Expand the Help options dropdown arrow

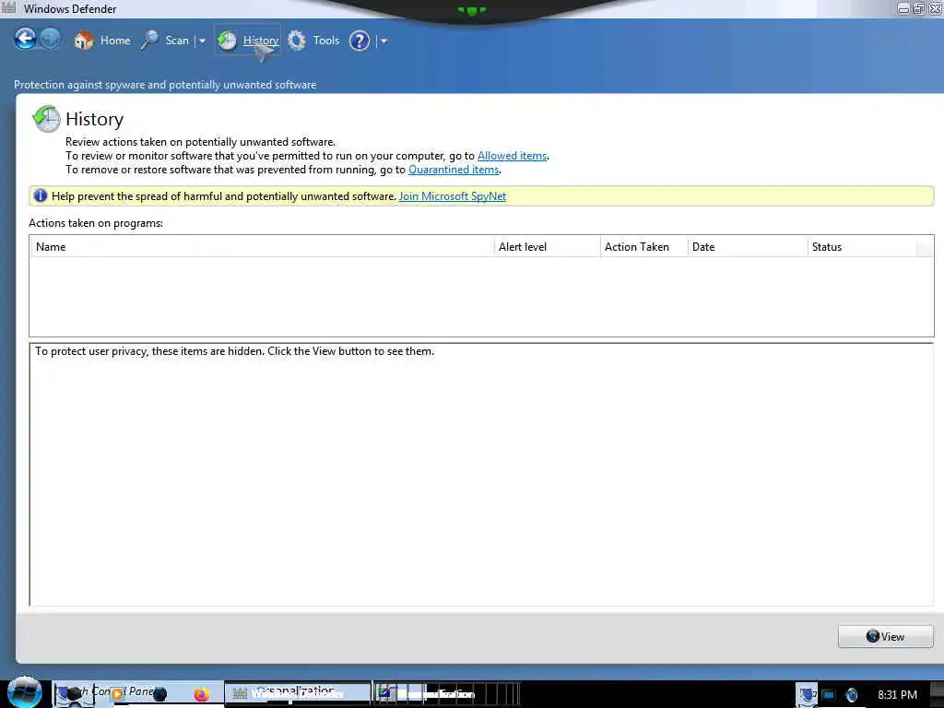[x=383, y=41]
